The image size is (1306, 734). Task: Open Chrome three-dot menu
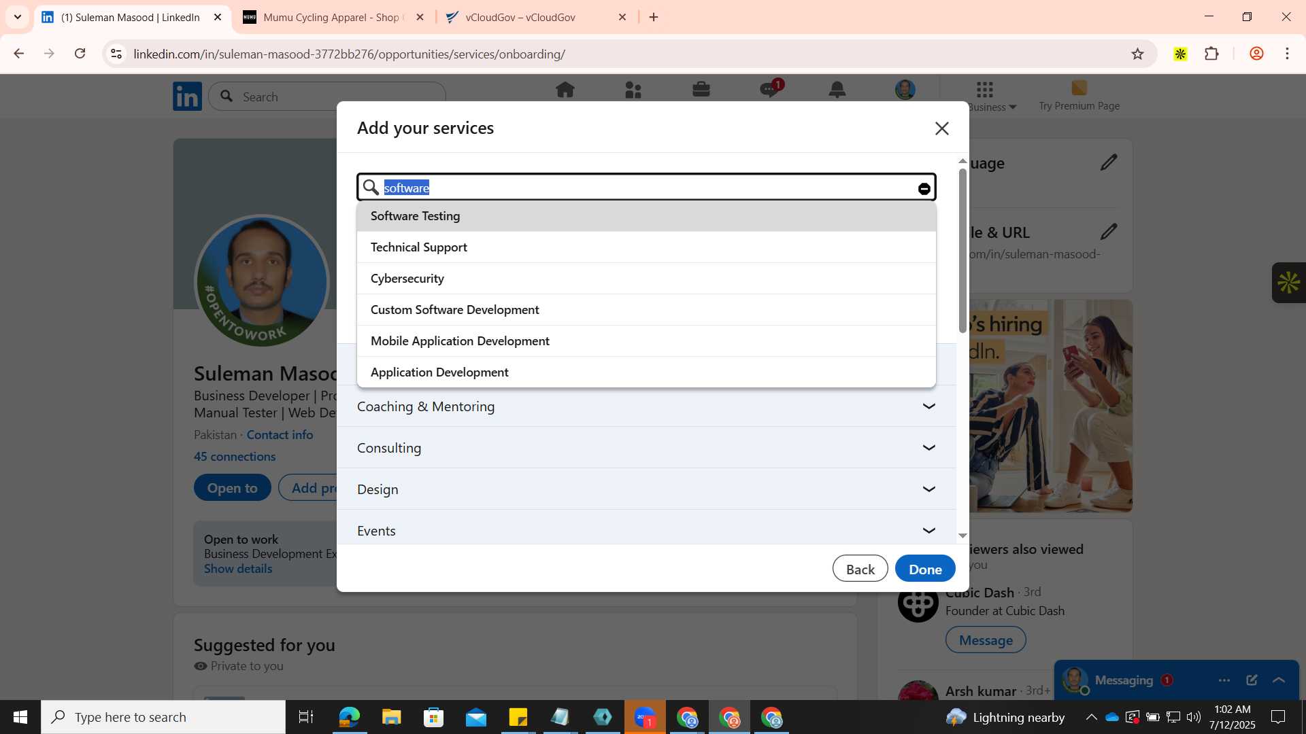[x=1287, y=54]
